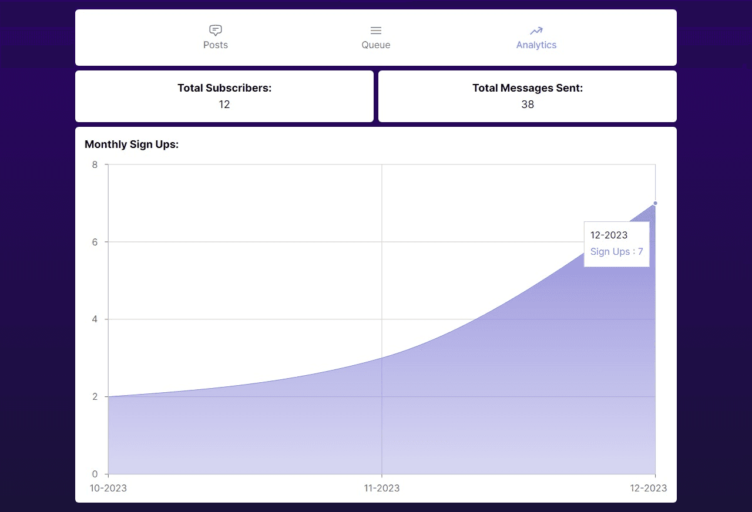The width and height of the screenshot is (752, 512).
Task: Click the tooltip's 12-2023 date line
Action: click(609, 235)
